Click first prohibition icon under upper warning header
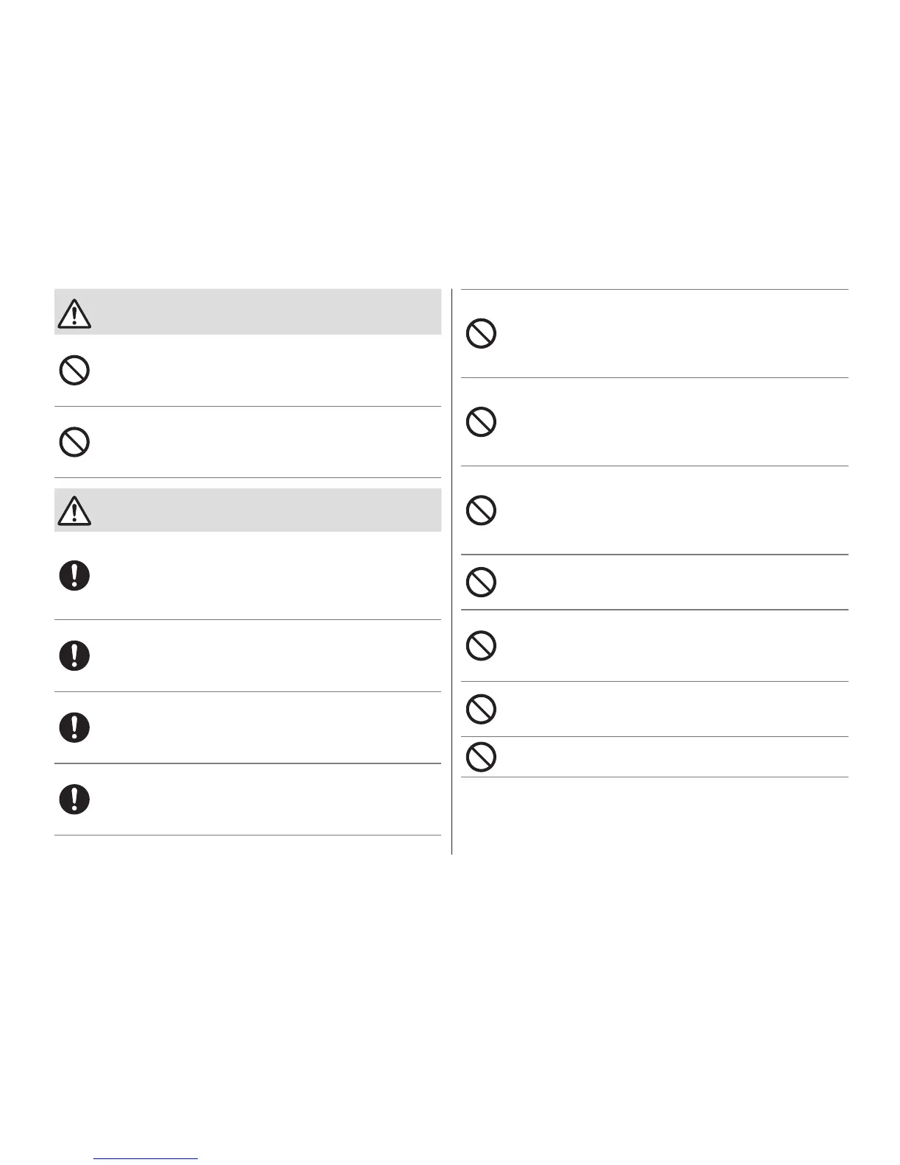The image size is (900, 1165). click(74, 371)
